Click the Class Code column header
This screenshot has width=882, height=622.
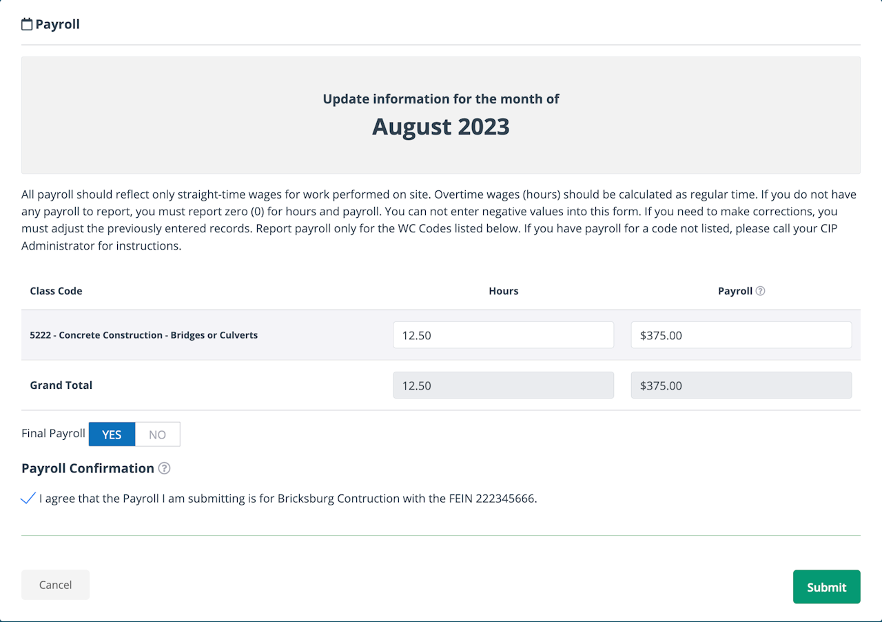click(x=56, y=291)
